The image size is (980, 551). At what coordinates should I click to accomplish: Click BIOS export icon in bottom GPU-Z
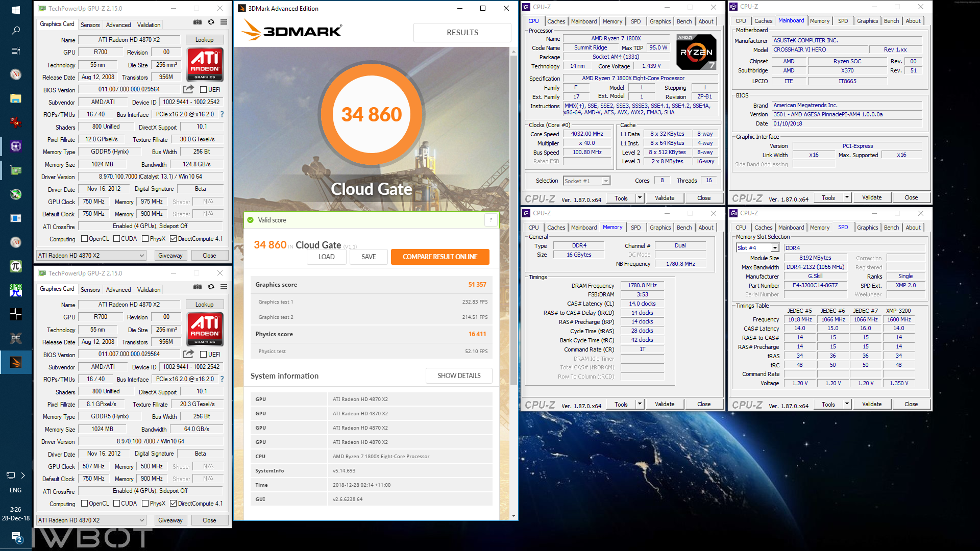pos(189,354)
